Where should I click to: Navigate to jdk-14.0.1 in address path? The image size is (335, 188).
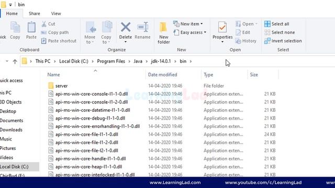coord(161,61)
